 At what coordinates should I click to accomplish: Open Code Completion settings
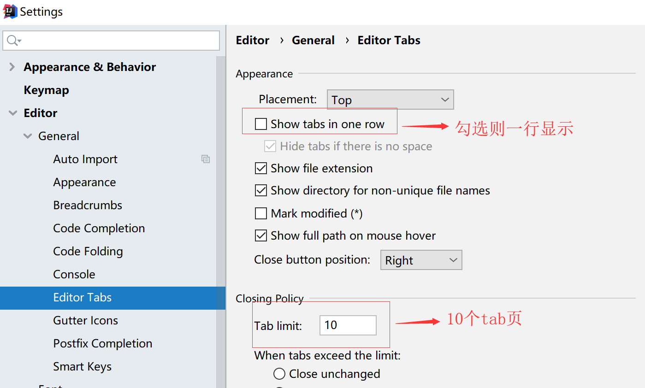coord(99,229)
